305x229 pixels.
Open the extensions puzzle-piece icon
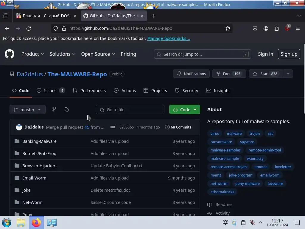coord(276,28)
